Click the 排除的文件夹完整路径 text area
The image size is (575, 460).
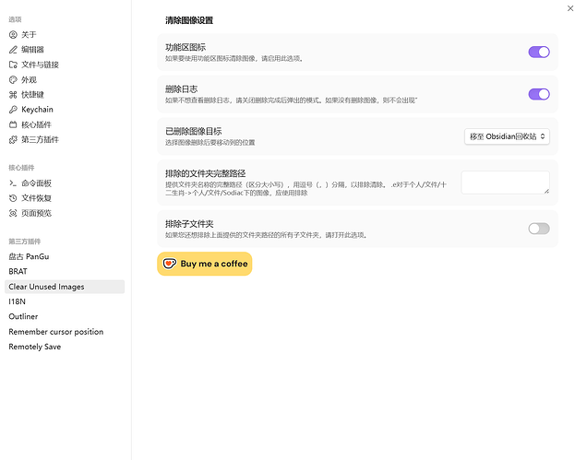click(x=506, y=183)
